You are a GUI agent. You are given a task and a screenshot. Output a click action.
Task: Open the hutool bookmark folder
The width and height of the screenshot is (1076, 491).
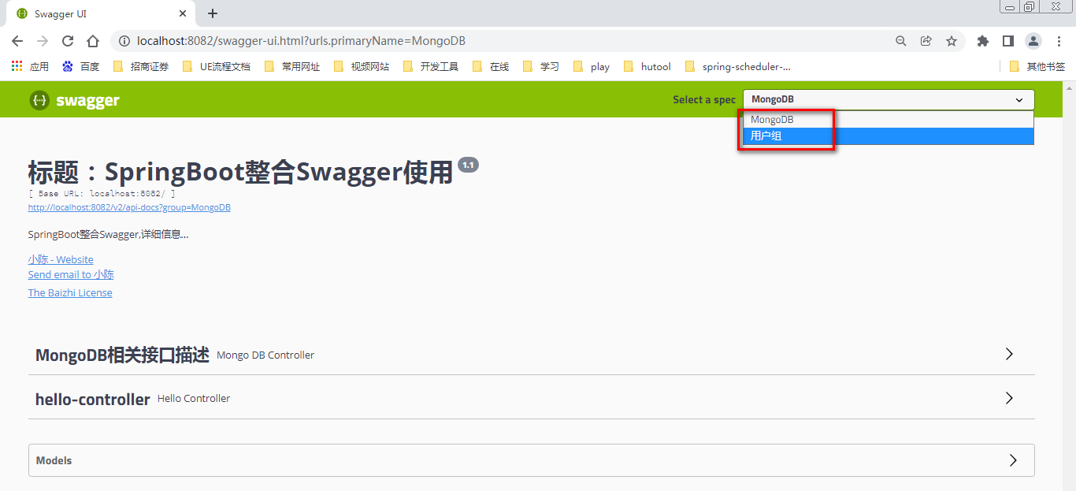pos(647,66)
